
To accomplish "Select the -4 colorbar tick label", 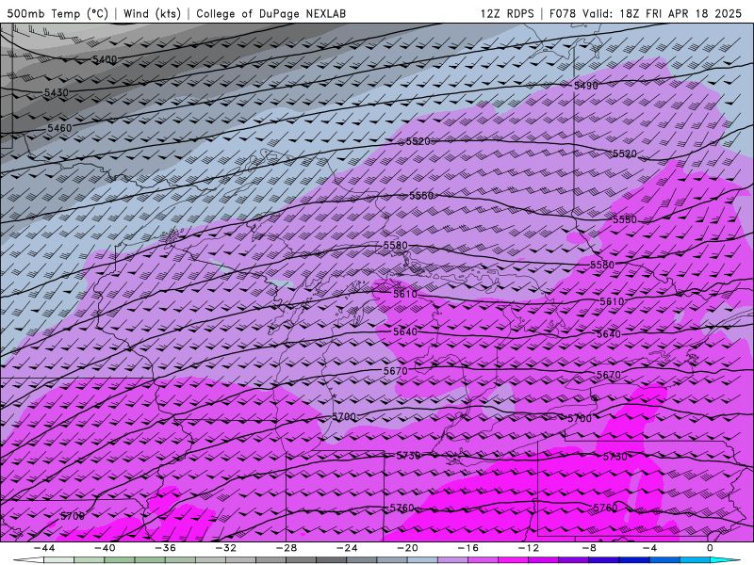I will pyautogui.click(x=650, y=548).
